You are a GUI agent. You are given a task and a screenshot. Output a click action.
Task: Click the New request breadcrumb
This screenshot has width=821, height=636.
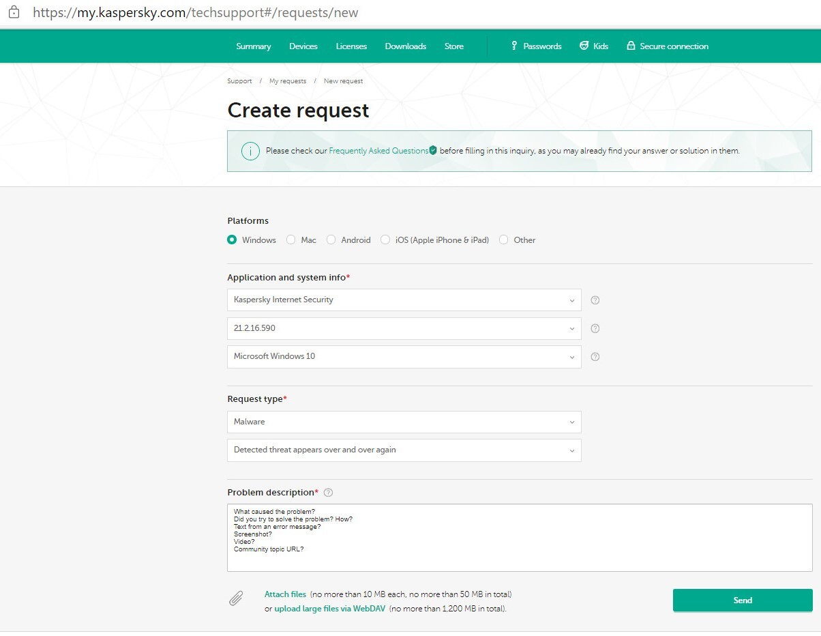(x=343, y=81)
